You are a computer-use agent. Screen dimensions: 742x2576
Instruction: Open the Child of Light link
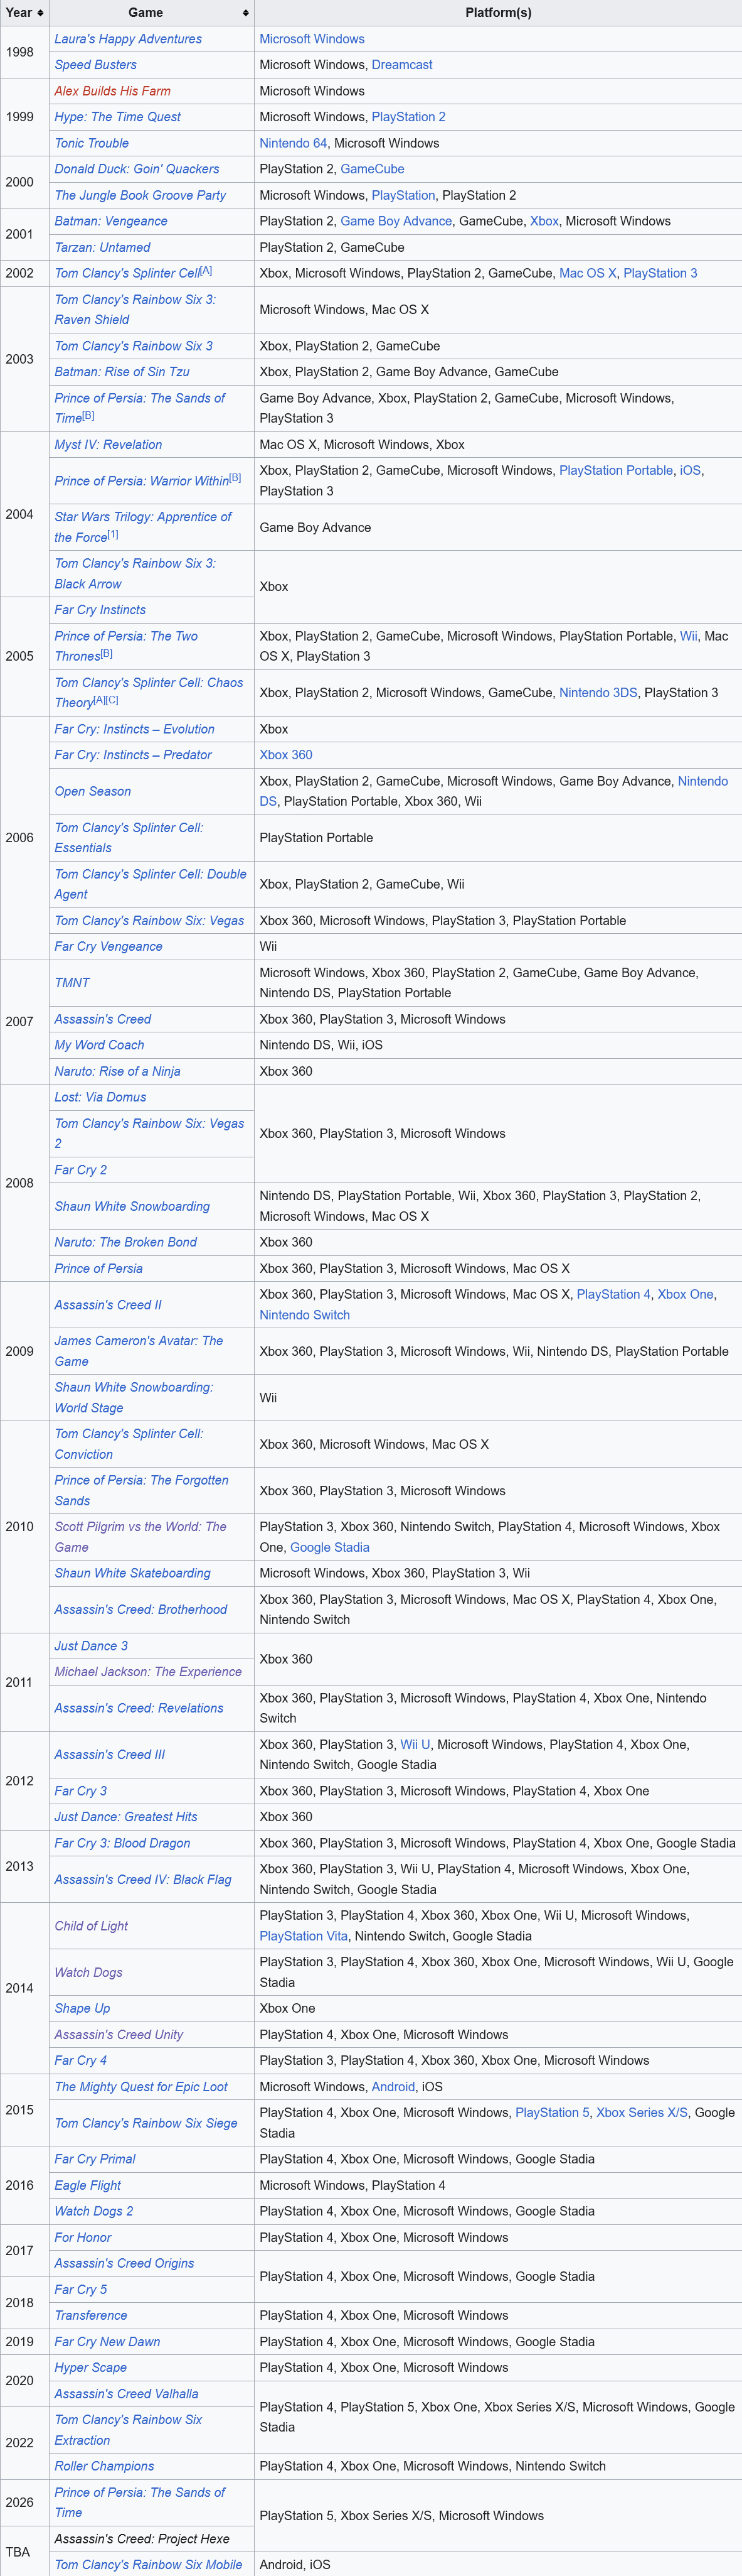pos(91,1926)
